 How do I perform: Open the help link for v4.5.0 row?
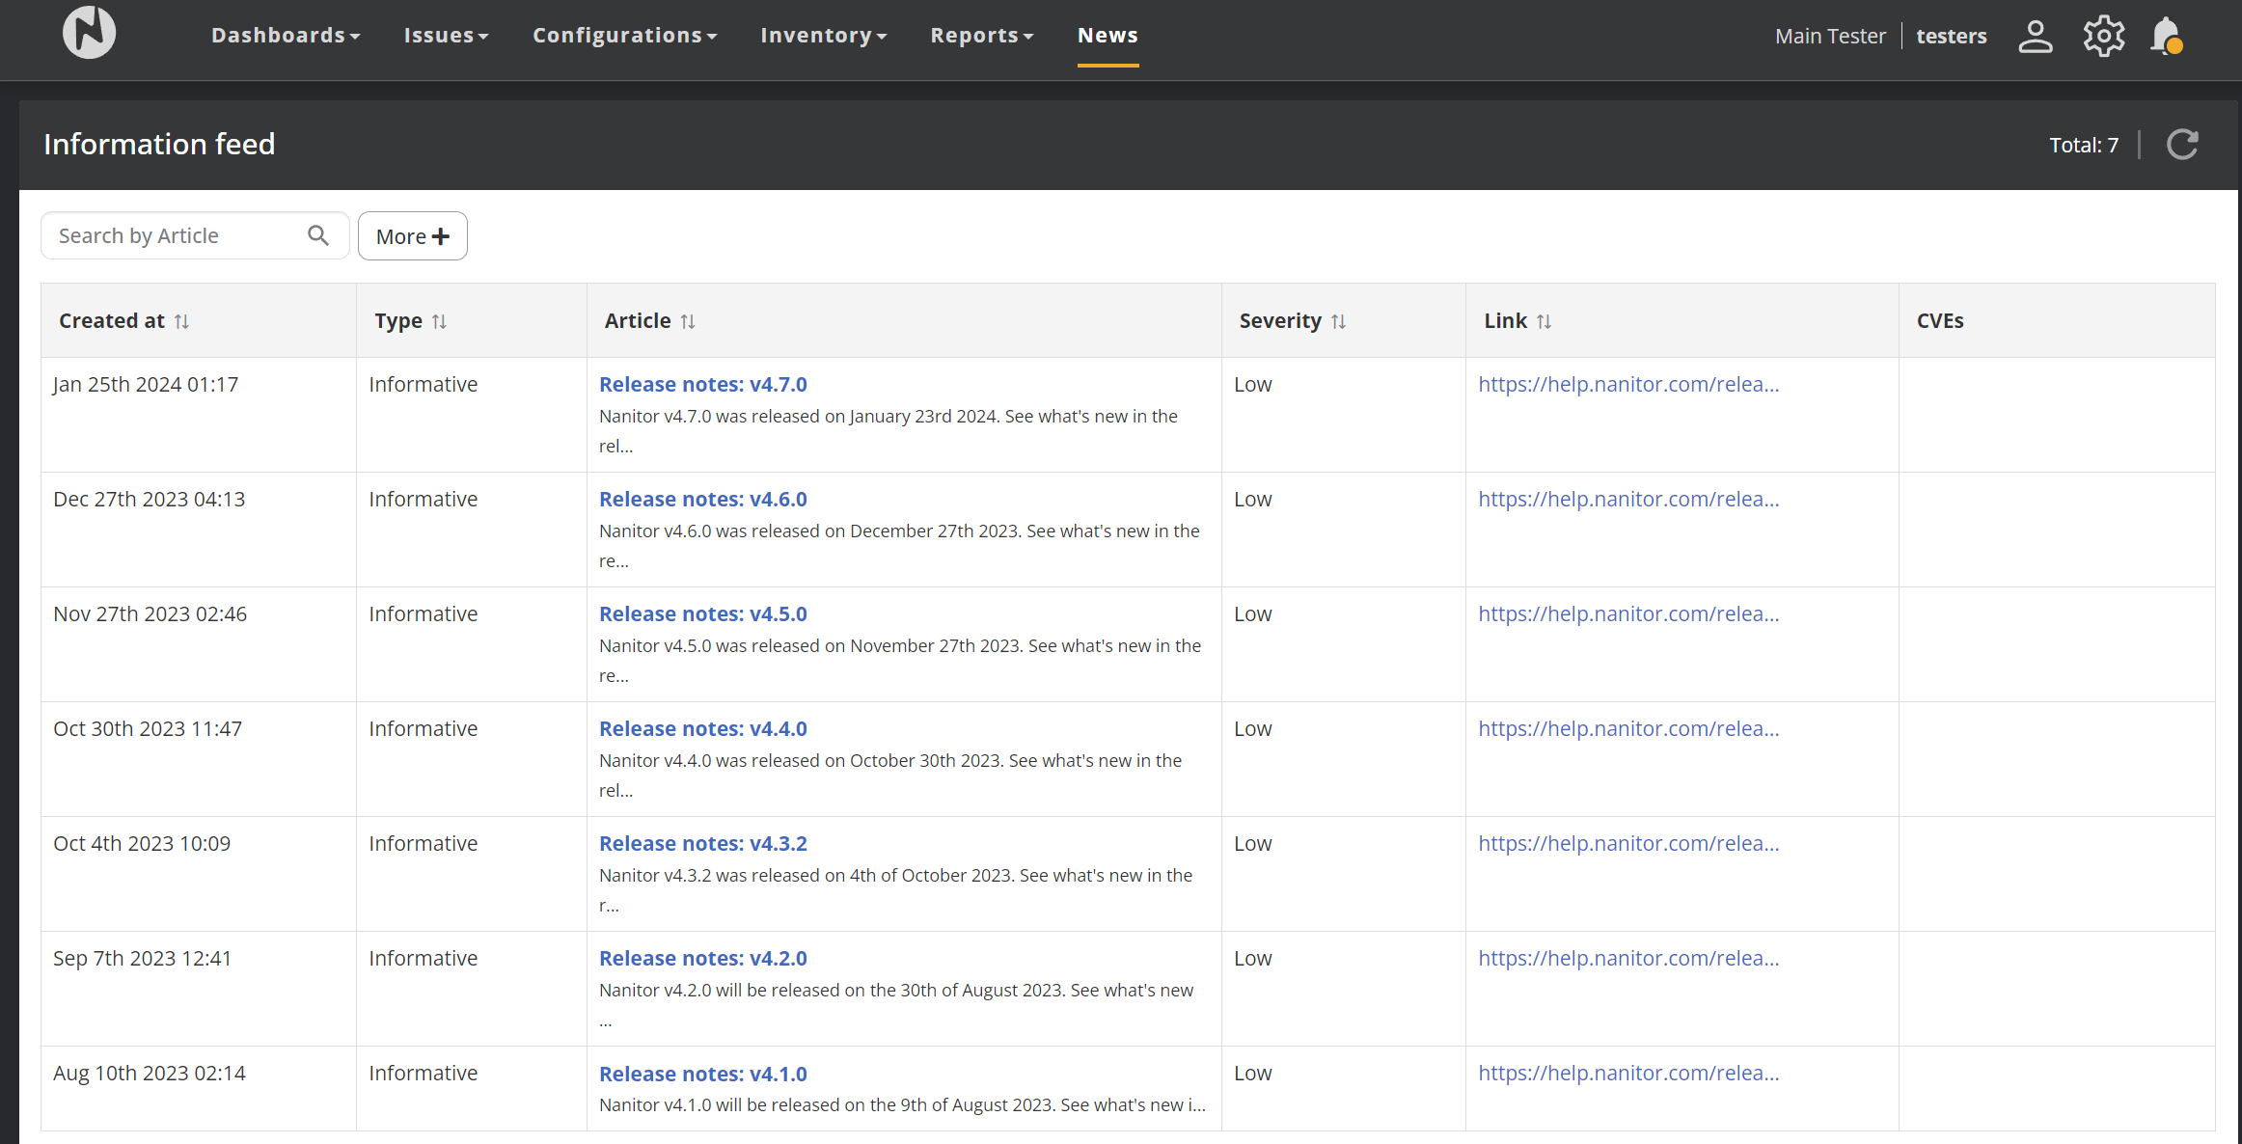(x=1628, y=614)
